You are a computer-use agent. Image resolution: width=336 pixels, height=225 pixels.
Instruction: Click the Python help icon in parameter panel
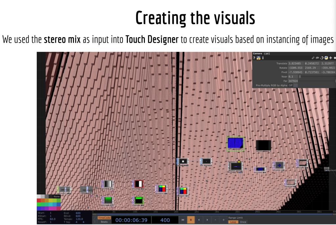(x=258, y=58)
